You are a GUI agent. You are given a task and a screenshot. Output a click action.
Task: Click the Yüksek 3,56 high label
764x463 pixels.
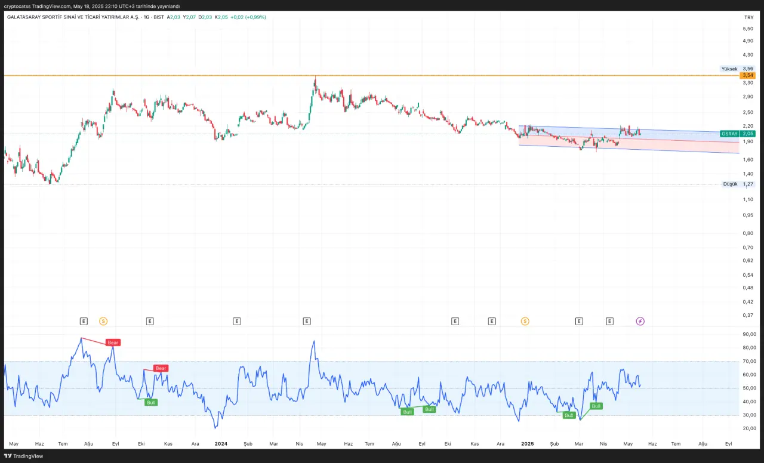pyautogui.click(x=738, y=69)
